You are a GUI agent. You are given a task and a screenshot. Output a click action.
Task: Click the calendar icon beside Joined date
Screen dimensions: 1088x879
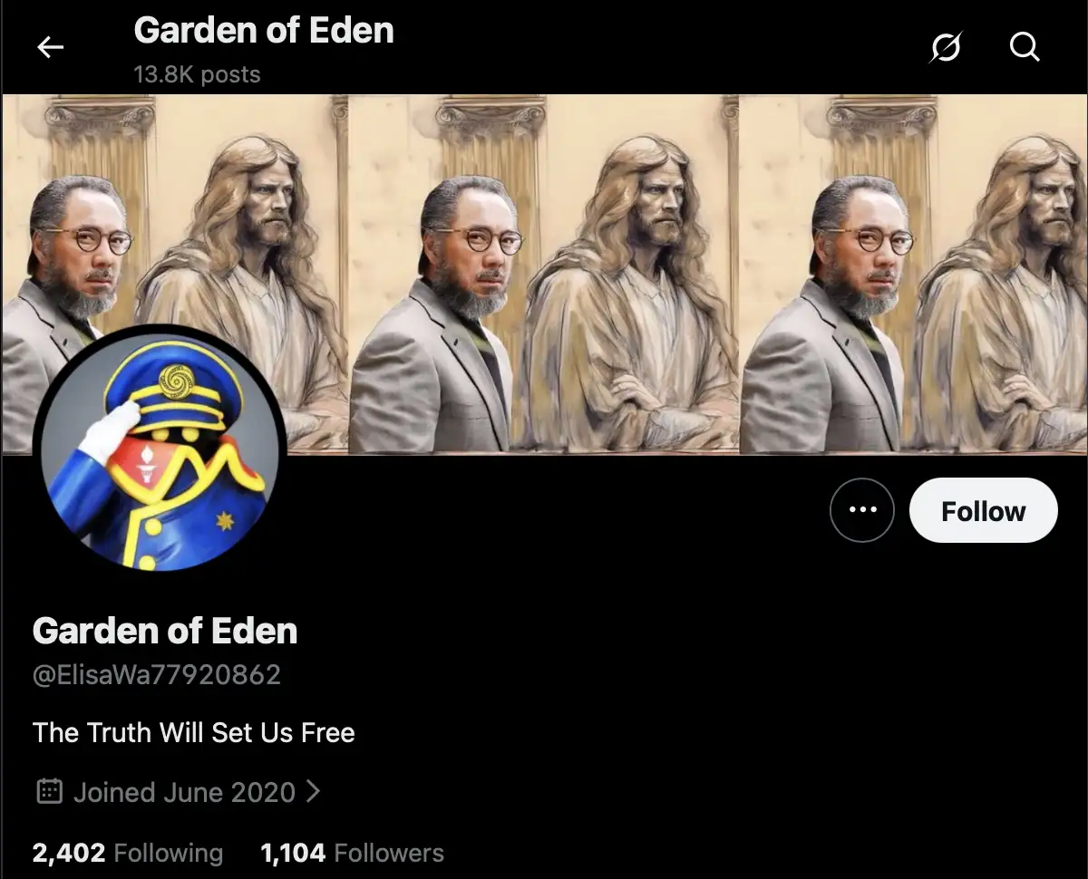coord(49,792)
